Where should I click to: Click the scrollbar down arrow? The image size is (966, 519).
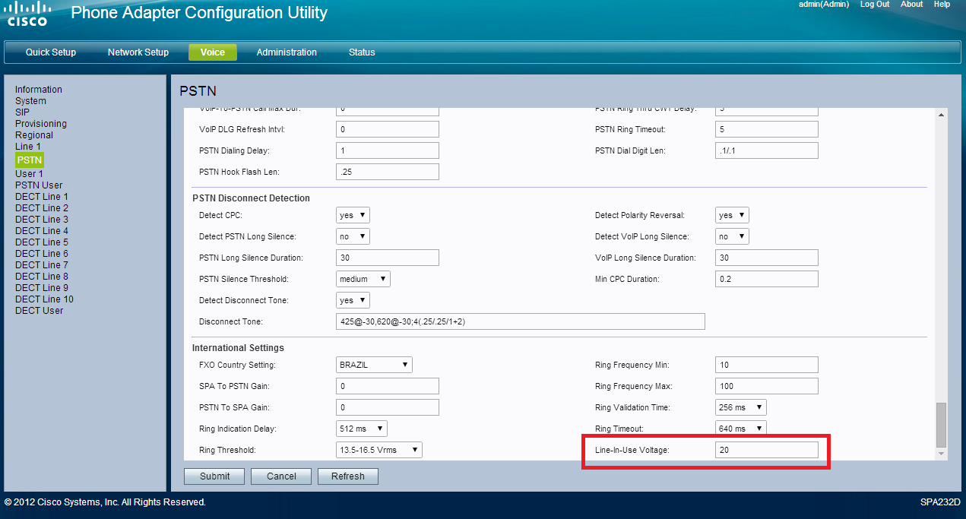coord(942,454)
